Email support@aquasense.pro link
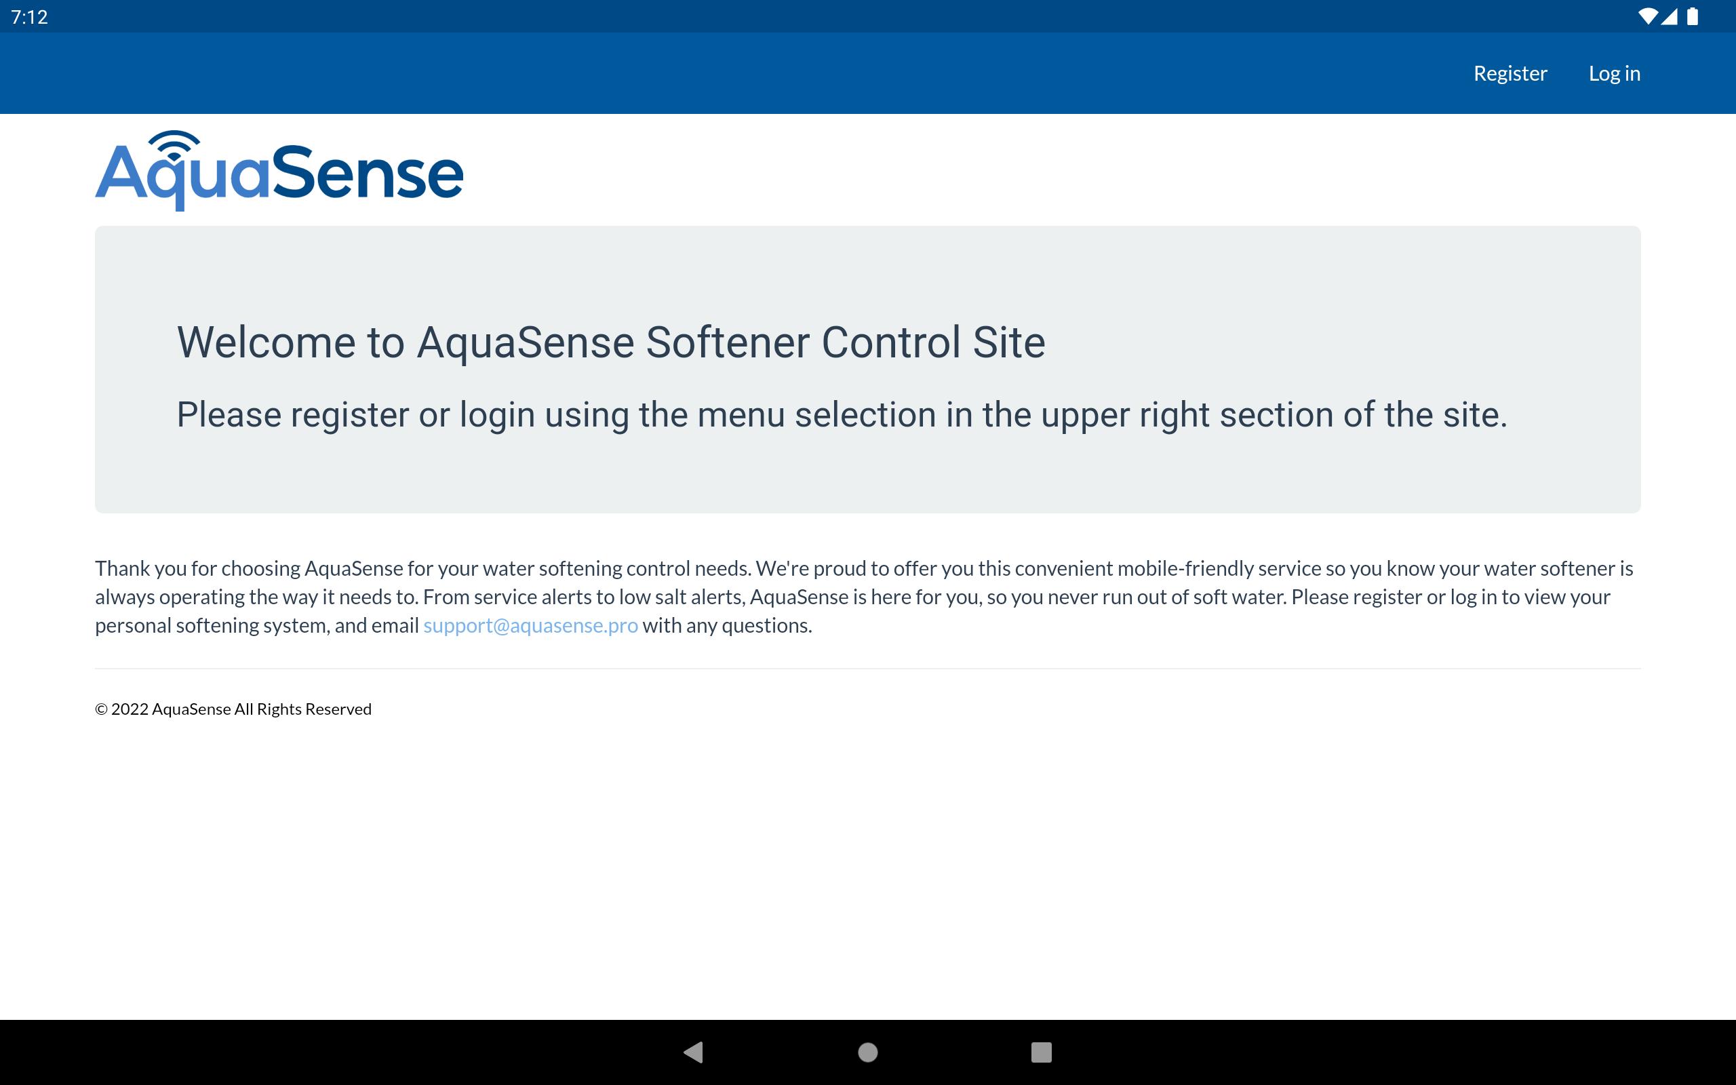The image size is (1736, 1085). click(x=530, y=625)
